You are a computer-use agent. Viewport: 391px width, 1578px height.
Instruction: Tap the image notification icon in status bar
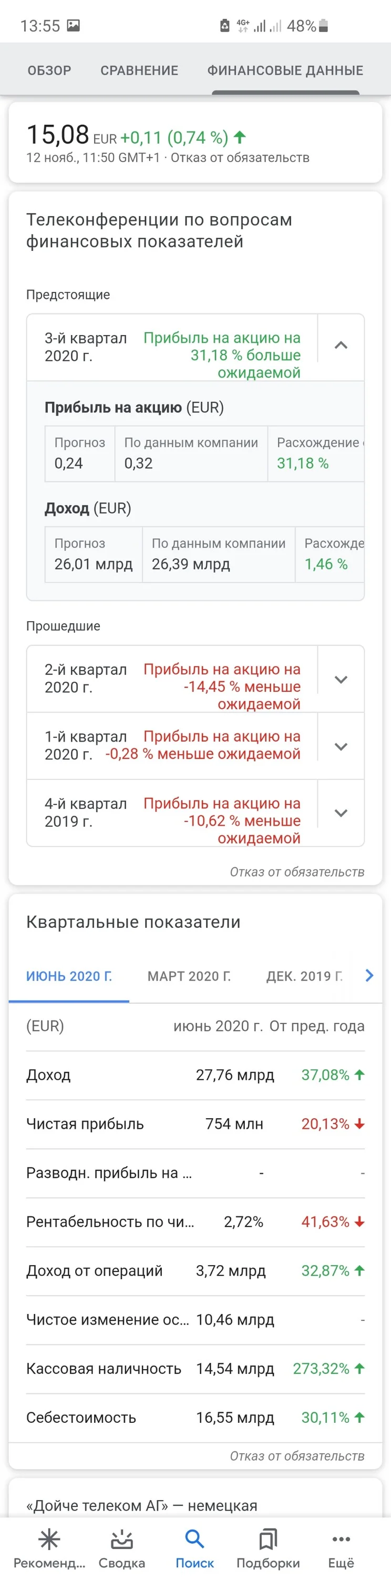(x=74, y=25)
